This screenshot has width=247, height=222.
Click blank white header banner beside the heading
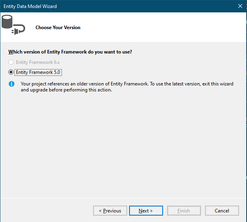point(157,28)
